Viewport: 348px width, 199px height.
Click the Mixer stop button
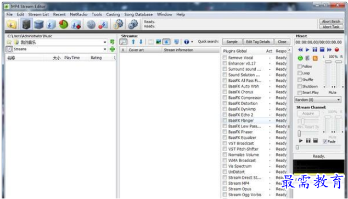coord(322,49)
